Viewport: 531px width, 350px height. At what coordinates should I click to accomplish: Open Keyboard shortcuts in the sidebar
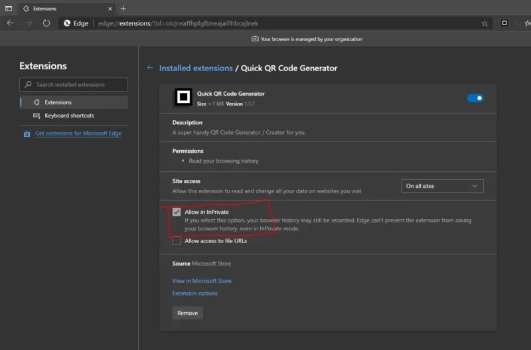(74, 116)
